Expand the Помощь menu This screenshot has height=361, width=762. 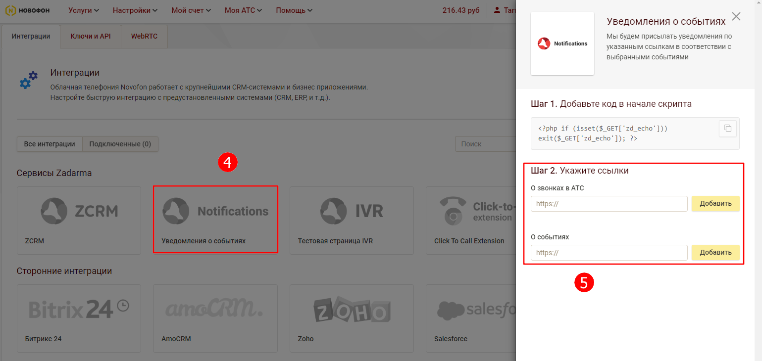click(294, 10)
